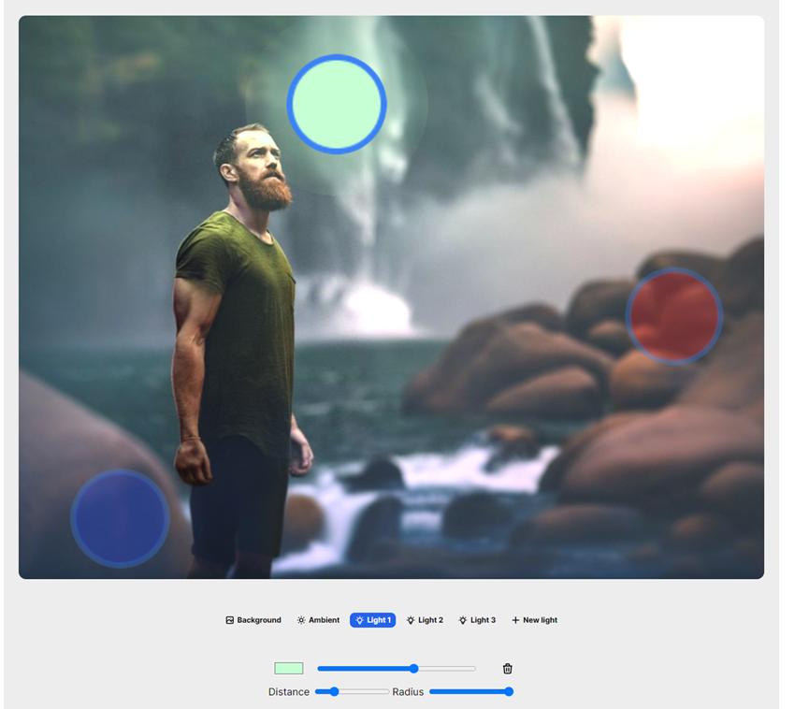809x709 pixels.
Task: Open the Light 3 tab
Action: point(477,620)
